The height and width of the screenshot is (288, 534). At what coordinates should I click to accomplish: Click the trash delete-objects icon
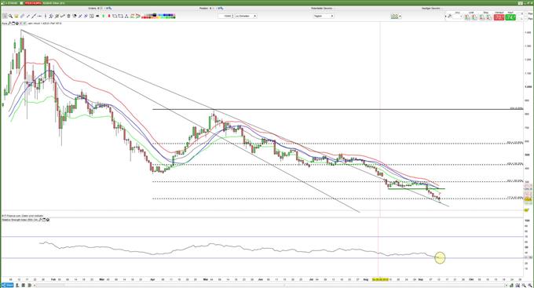pos(68,16)
